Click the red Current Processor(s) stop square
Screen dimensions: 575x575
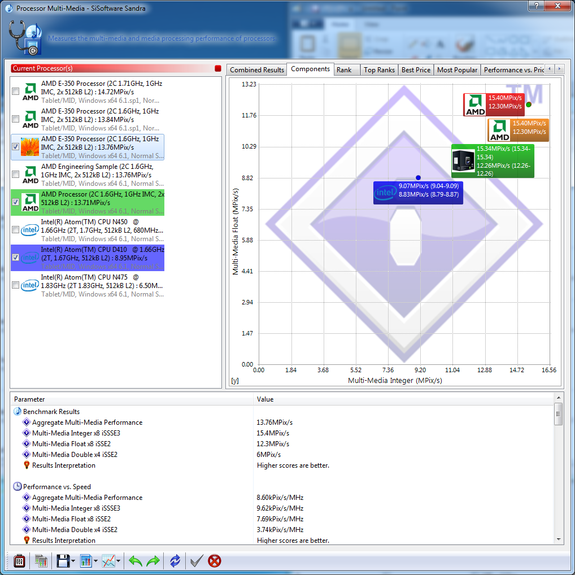(x=218, y=68)
